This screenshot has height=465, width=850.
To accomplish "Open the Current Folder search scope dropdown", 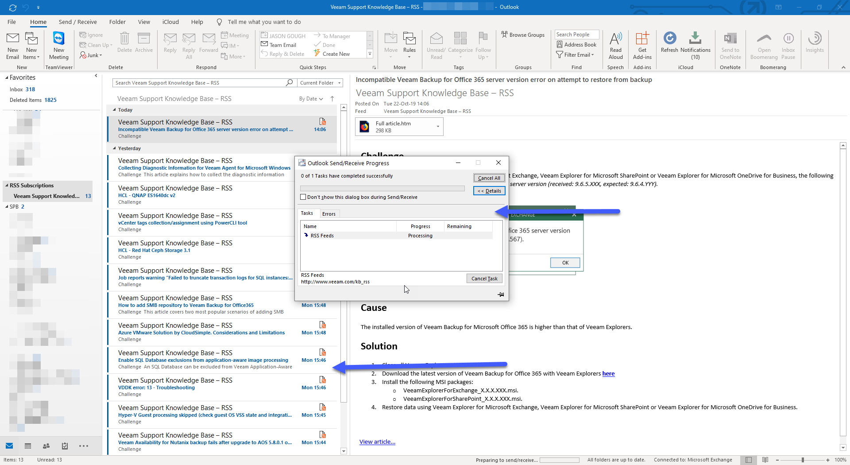I will point(320,83).
